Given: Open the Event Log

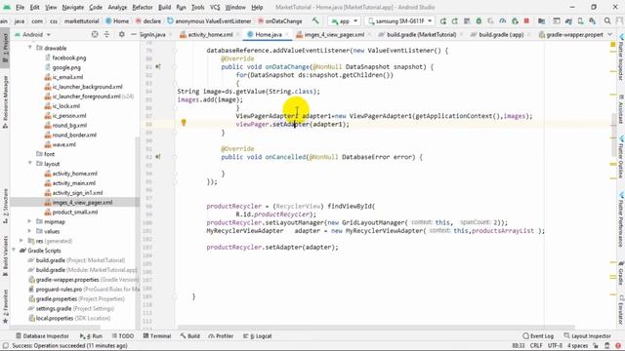Looking at the screenshot, I should point(538,336).
